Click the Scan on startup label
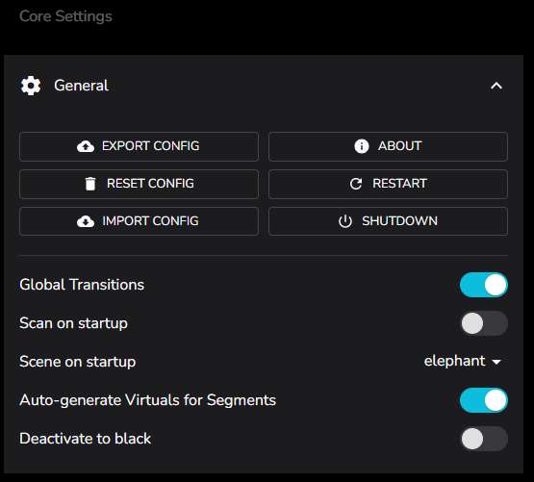Image resolution: width=534 pixels, height=482 pixels. pyautogui.click(x=73, y=323)
